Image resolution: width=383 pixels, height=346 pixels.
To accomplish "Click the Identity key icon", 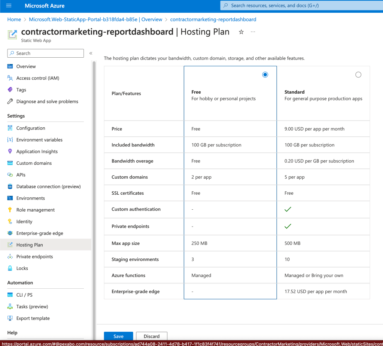I will click(x=10, y=221).
